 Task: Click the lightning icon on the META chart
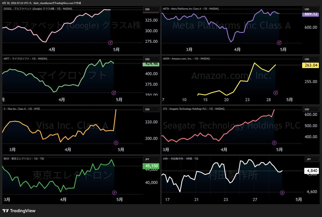click(x=279, y=42)
